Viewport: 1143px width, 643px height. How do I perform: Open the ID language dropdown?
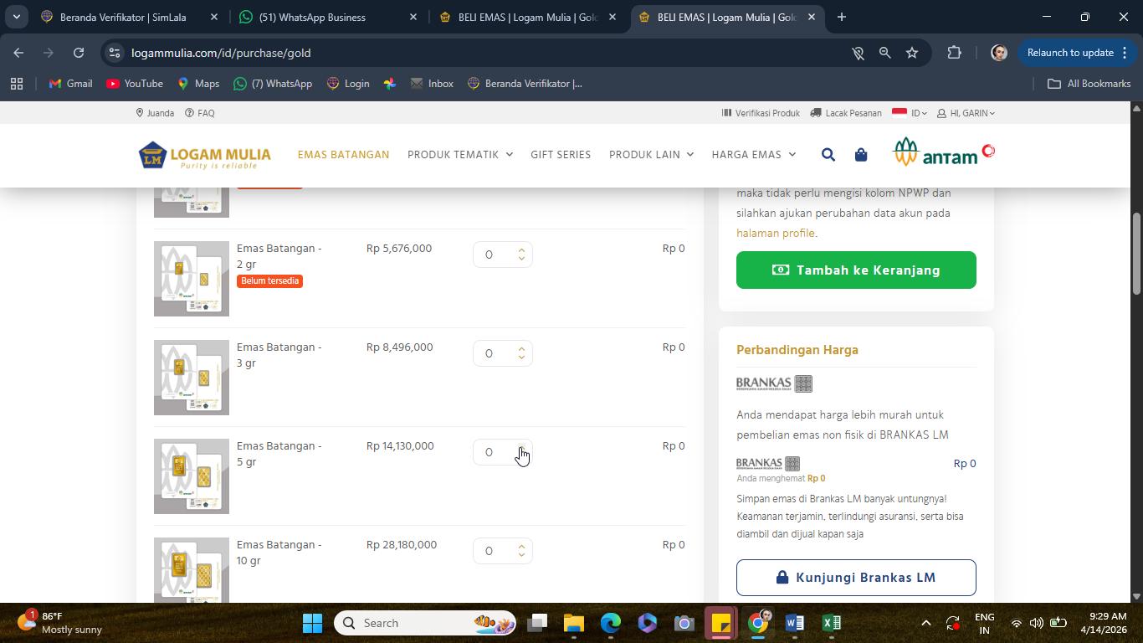[x=910, y=113]
